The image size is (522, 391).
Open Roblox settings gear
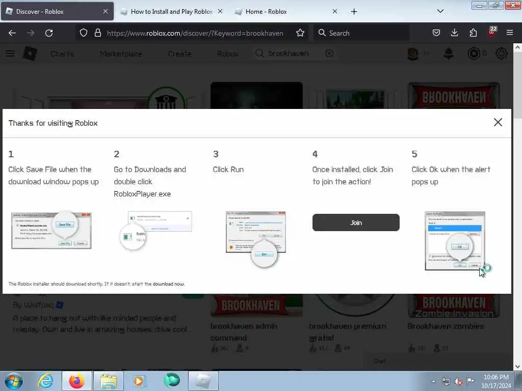pos(502,53)
